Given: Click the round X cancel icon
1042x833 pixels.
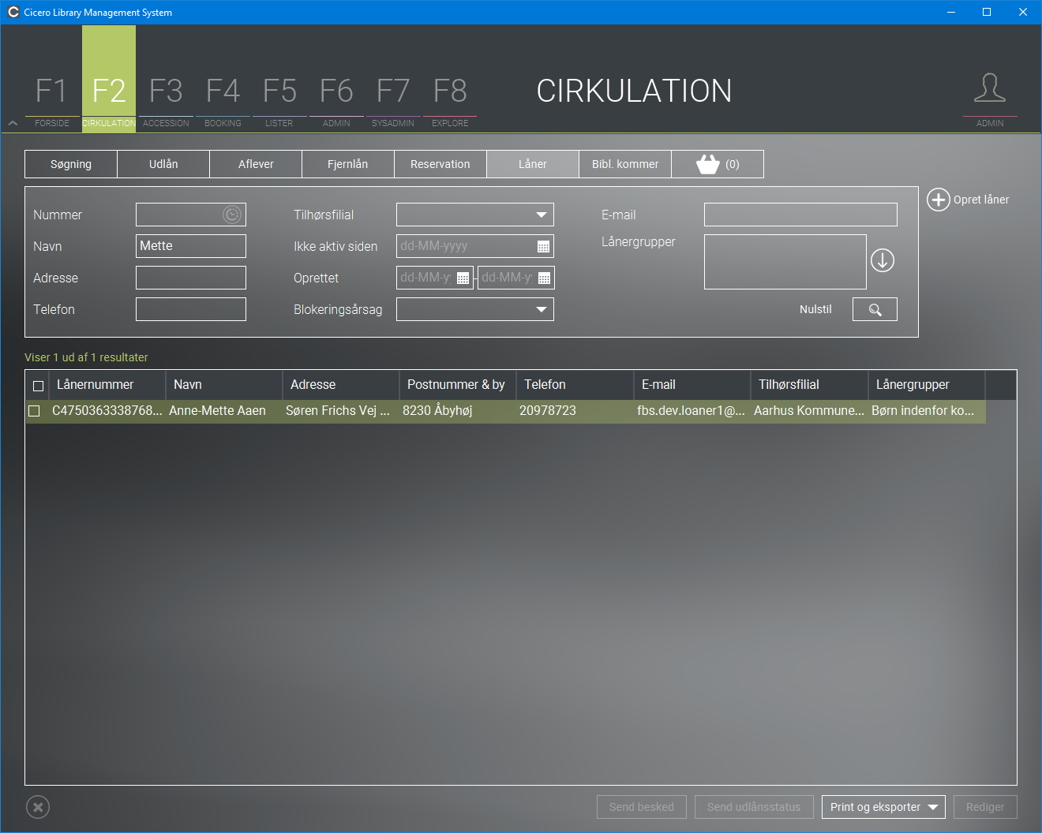Looking at the screenshot, I should (38, 807).
